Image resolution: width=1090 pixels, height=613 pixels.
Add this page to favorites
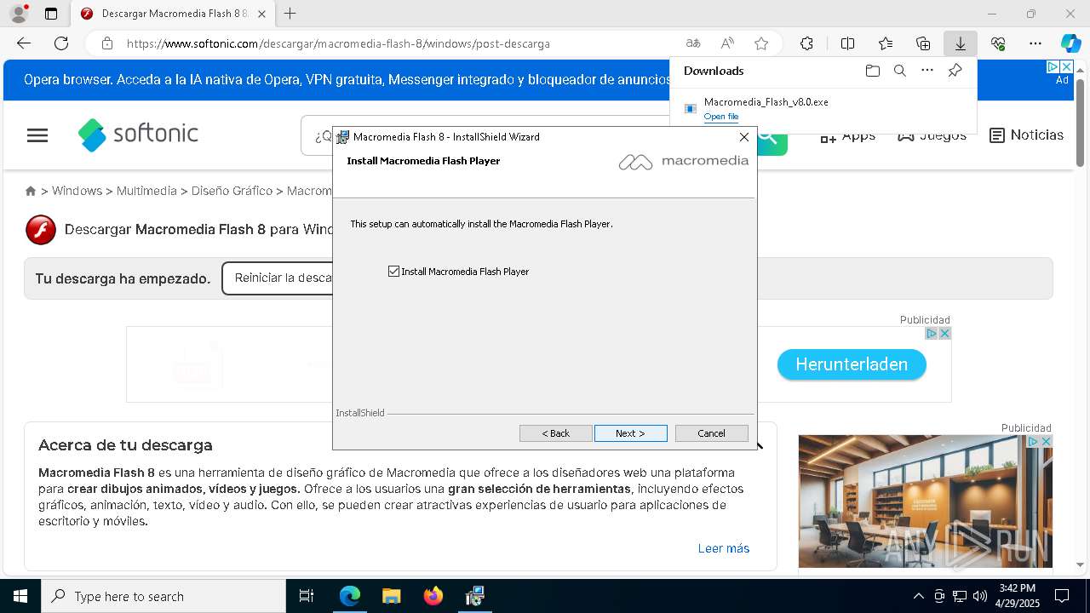(761, 43)
